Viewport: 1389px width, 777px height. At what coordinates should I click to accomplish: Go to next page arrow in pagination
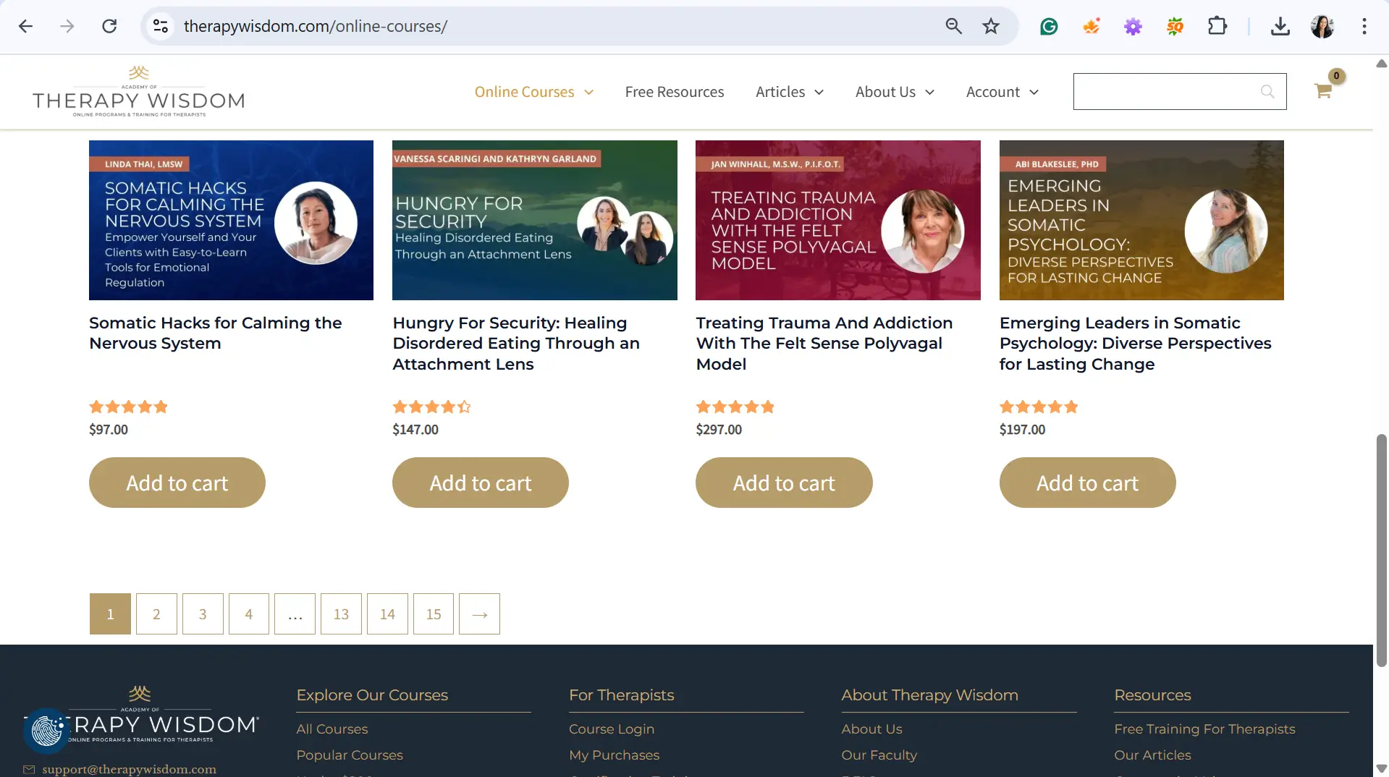(x=479, y=614)
